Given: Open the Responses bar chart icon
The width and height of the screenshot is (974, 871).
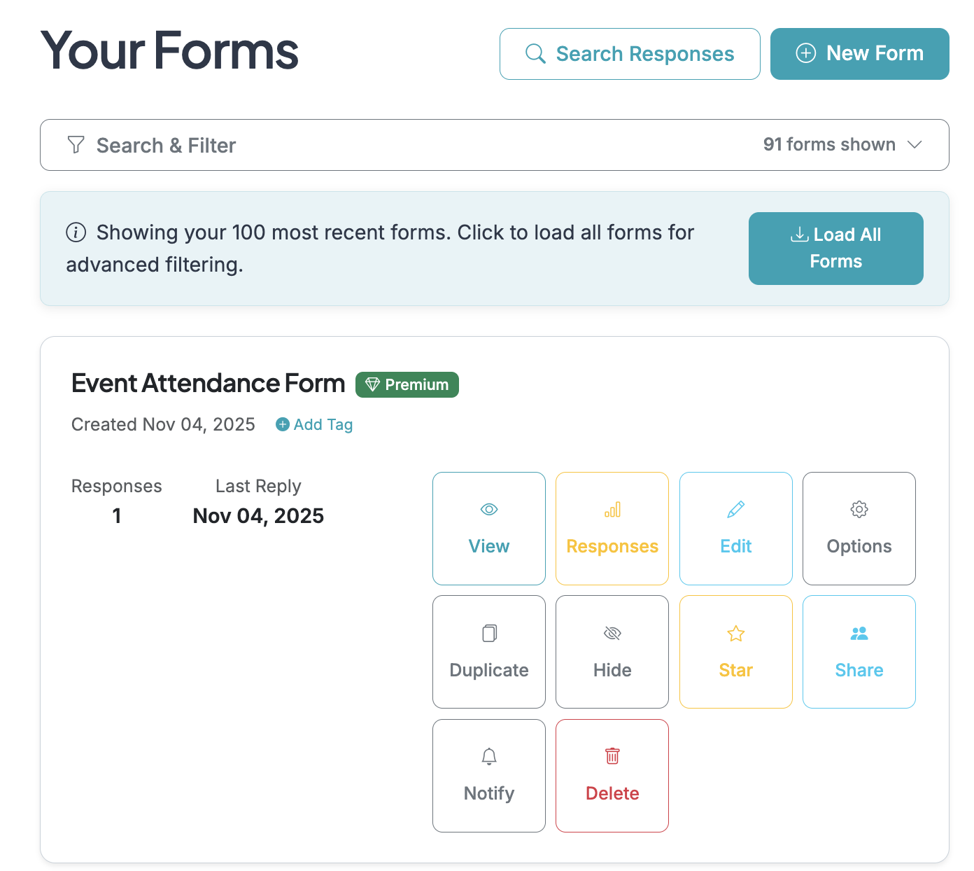Looking at the screenshot, I should (x=612, y=509).
